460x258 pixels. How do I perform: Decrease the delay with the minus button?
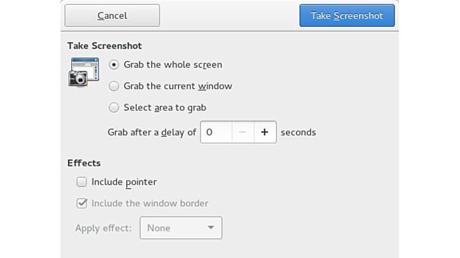(243, 132)
